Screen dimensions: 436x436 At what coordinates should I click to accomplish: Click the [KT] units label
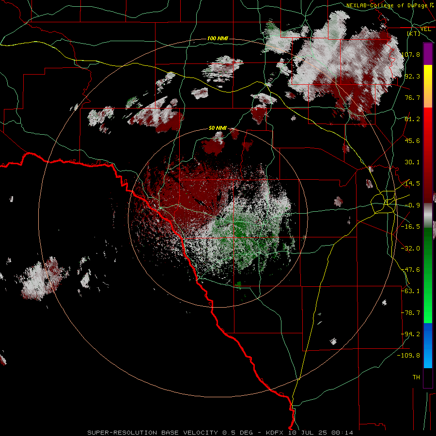click(x=414, y=33)
